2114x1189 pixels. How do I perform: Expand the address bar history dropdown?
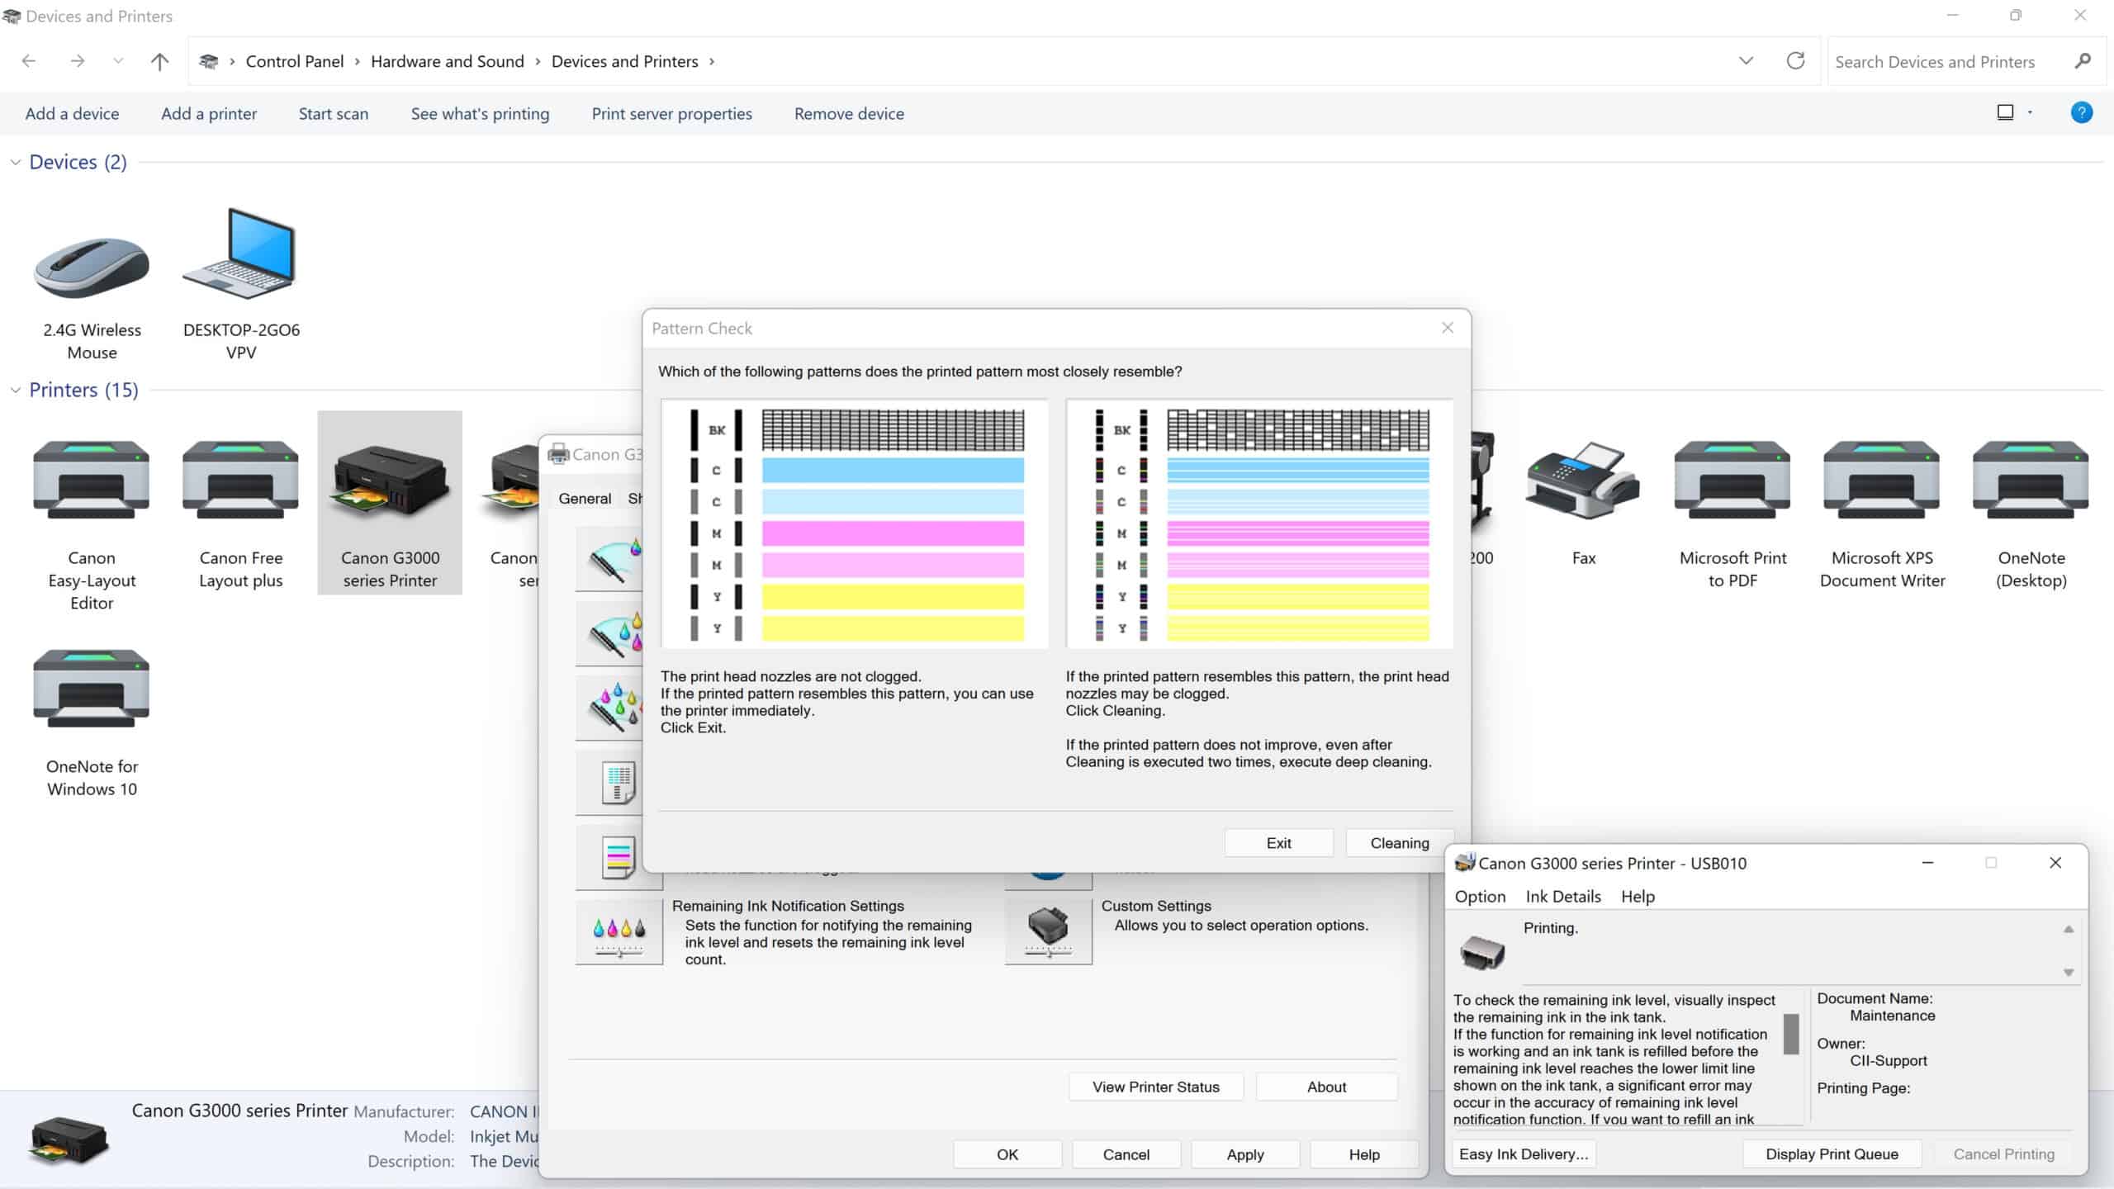tap(1746, 61)
